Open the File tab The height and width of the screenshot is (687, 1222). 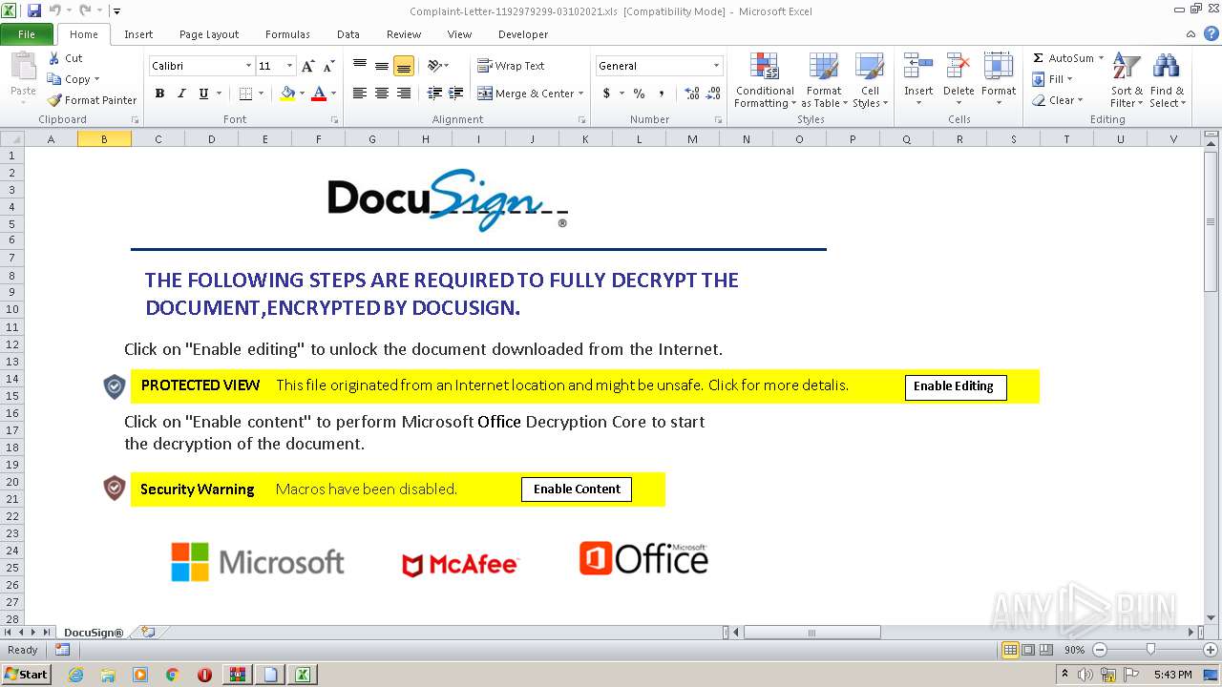coord(27,34)
